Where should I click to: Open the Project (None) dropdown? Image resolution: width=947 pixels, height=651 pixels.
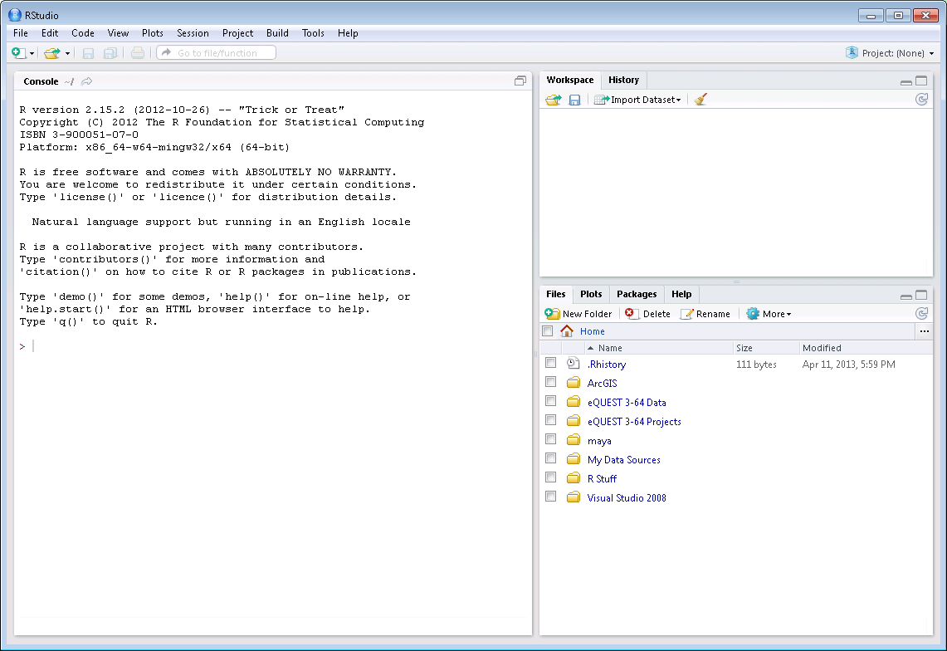pos(897,53)
